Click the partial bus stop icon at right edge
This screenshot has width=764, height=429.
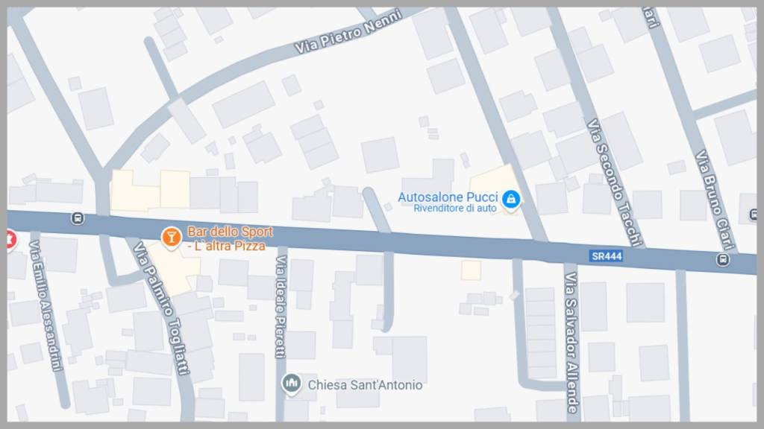754,214
